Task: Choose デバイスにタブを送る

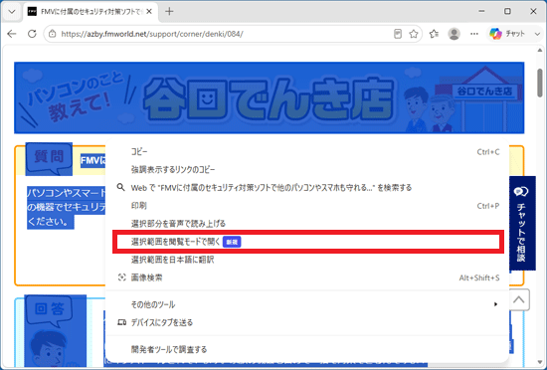Action: click(x=308, y=322)
